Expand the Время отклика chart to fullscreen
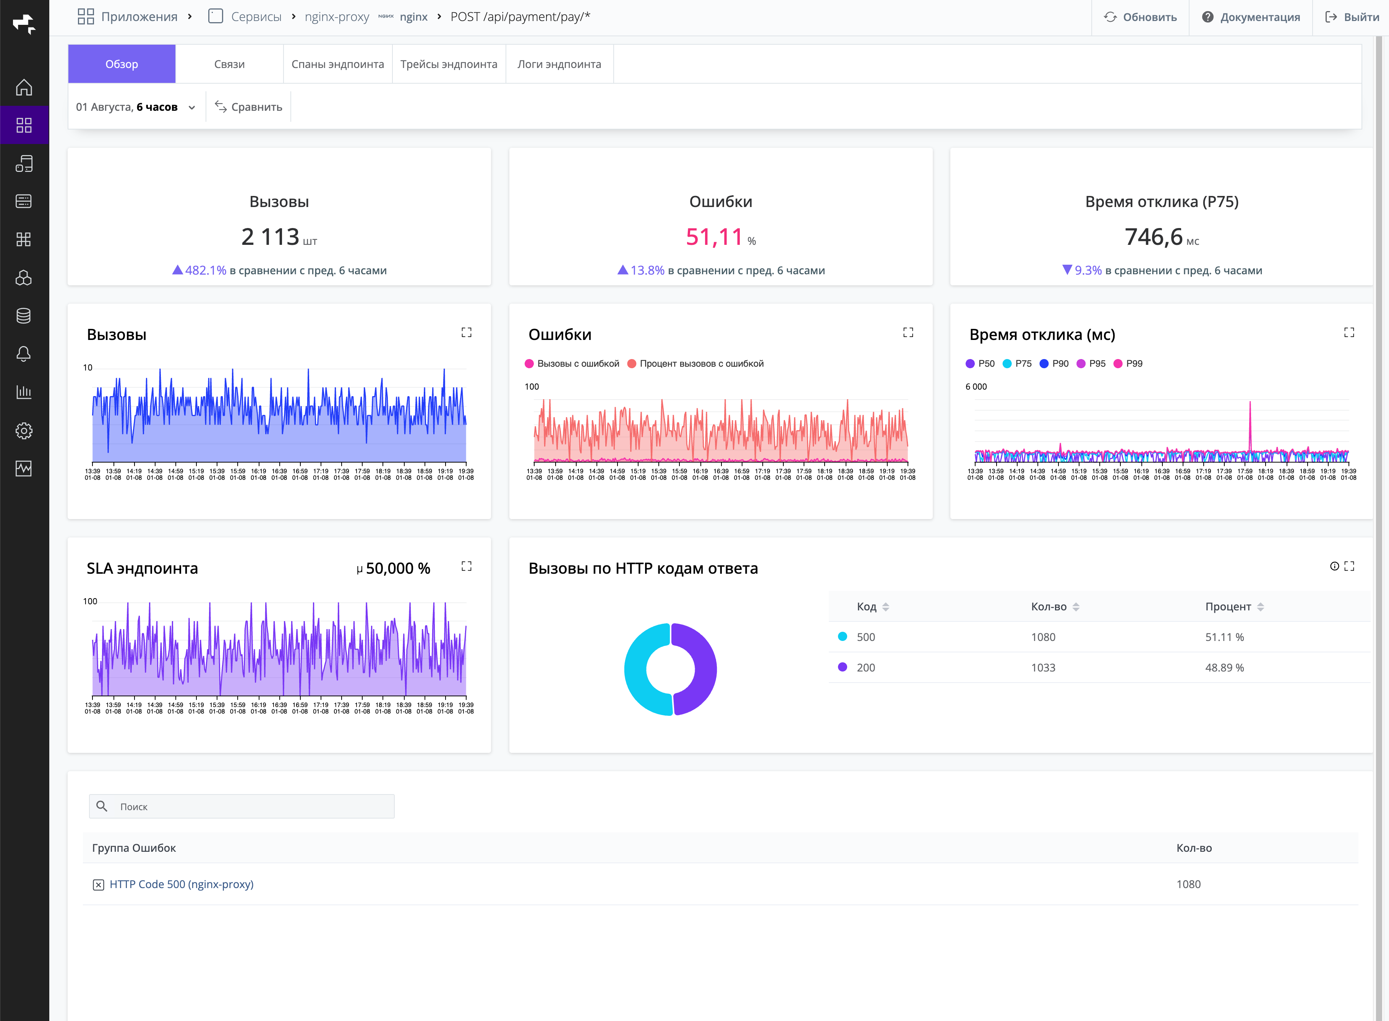This screenshot has width=1389, height=1021. [x=1349, y=333]
